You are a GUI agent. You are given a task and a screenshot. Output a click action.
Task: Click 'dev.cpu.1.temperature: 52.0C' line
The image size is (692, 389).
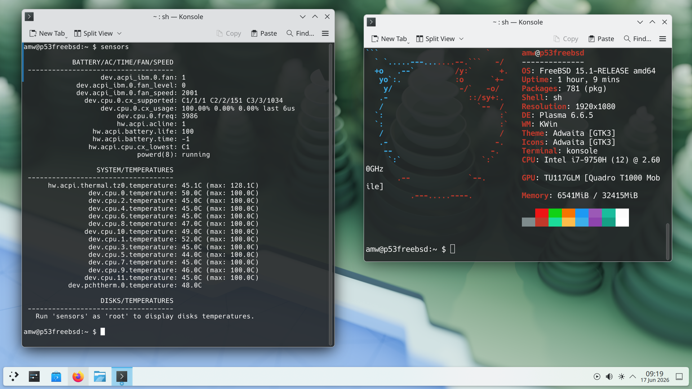pyautogui.click(x=173, y=239)
